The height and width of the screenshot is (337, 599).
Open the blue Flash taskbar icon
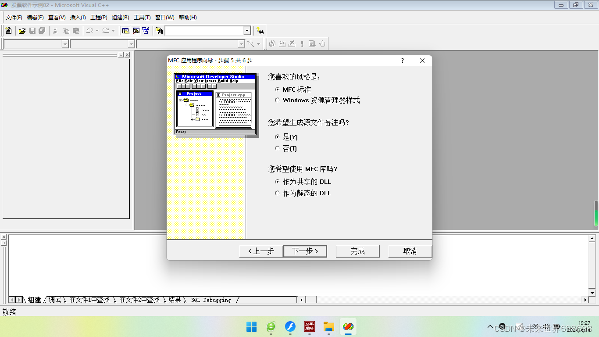click(290, 326)
